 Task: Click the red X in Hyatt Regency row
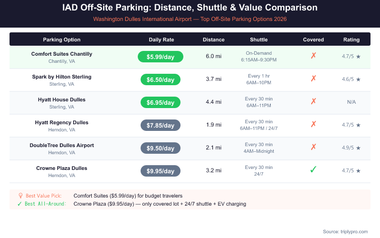pos(313,125)
